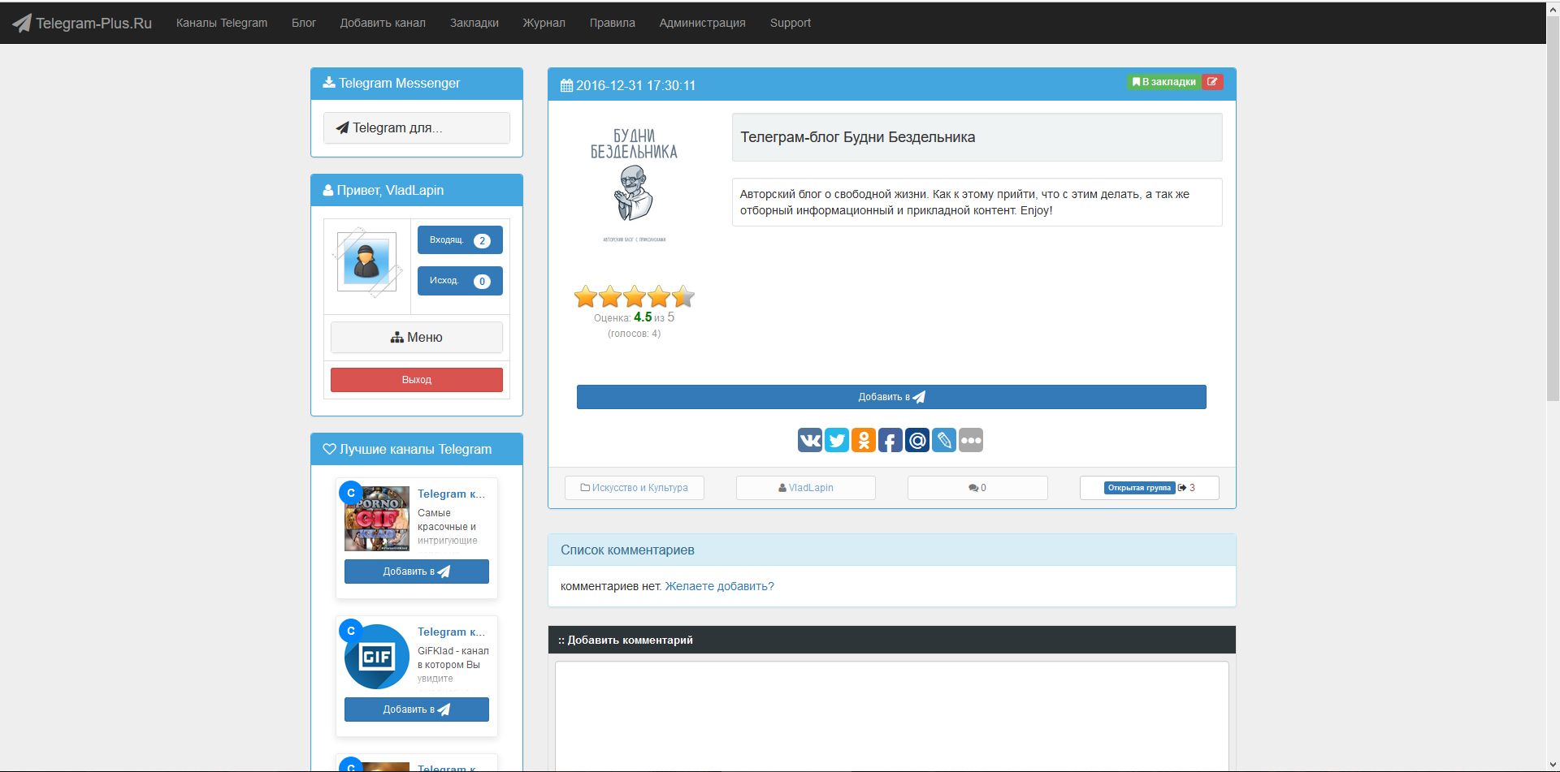Click the timestamp '2016-12-31 17:30:11'
This screenshot has width=1560, height=772.
pyautogui.click(x=635, y=85)
